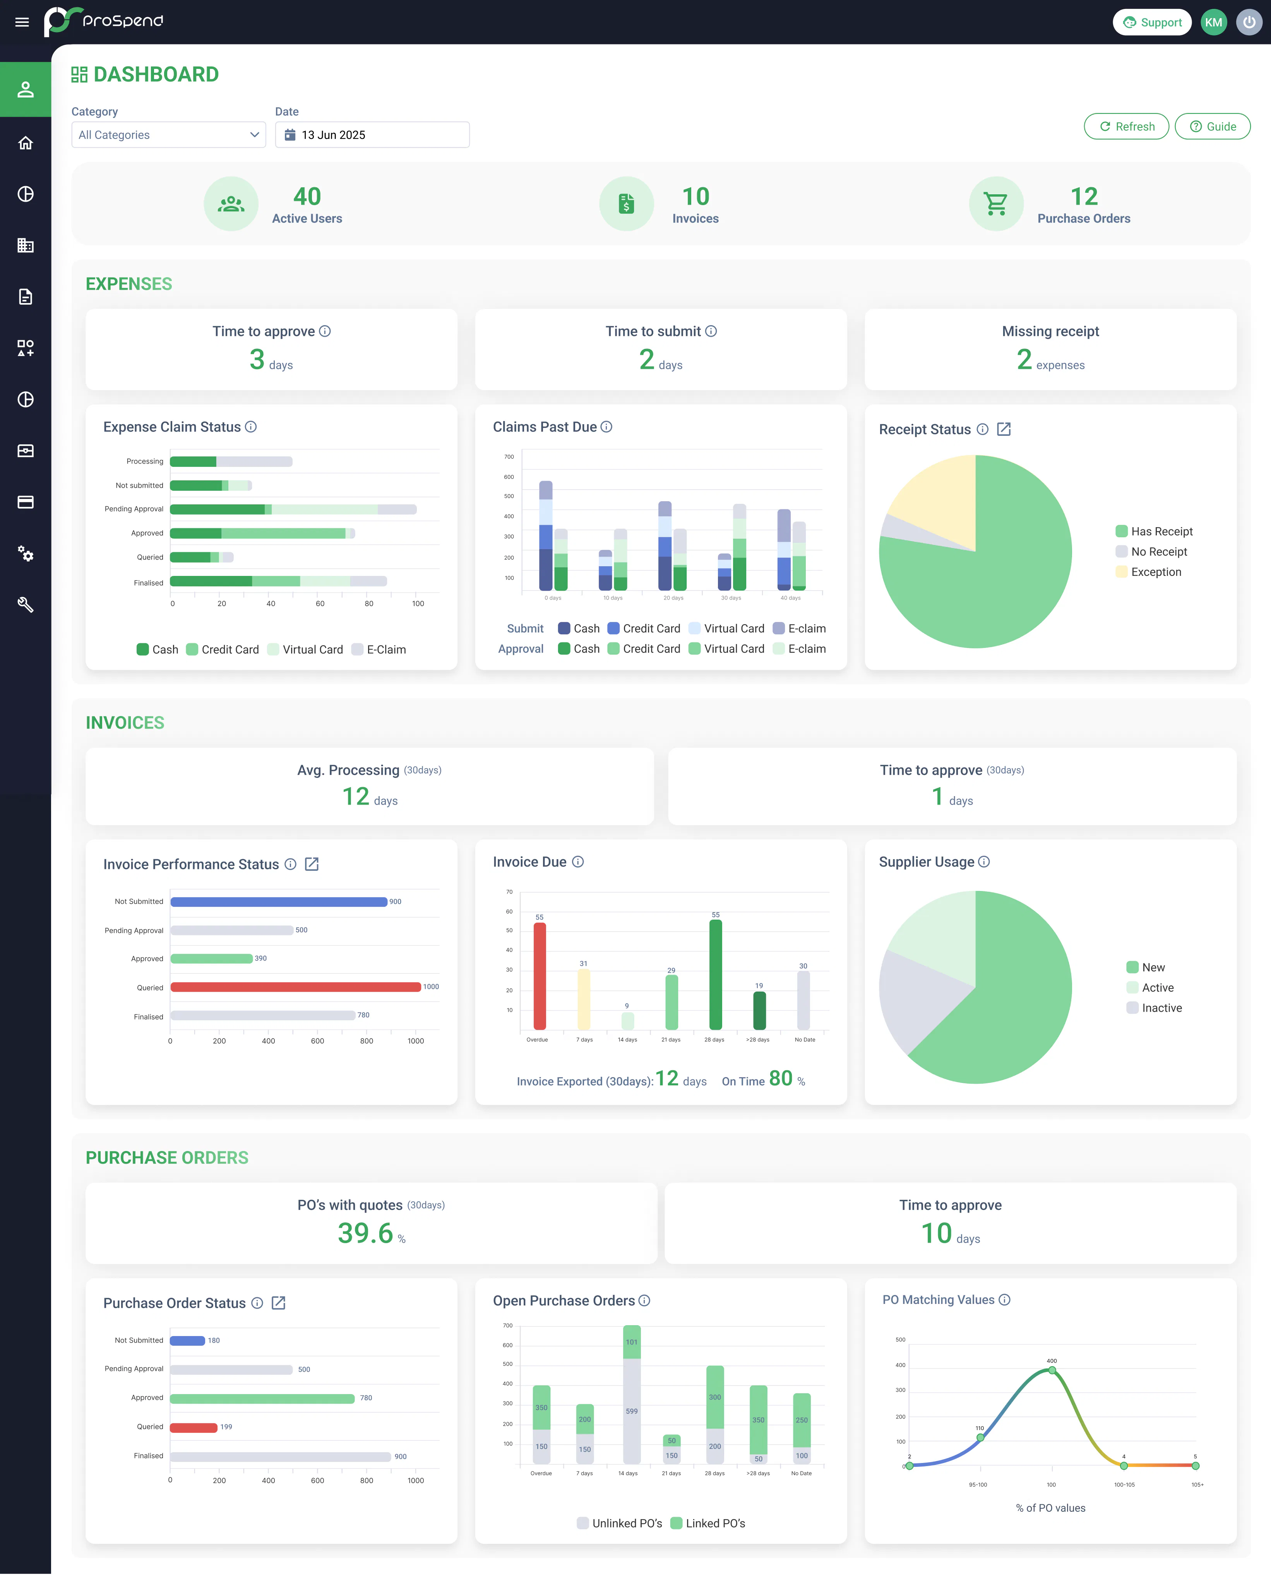Image resolution: width=1271 pixels, height=1576 pixels.
Task: Open the document sidebar icon
Action: point(26,296)
